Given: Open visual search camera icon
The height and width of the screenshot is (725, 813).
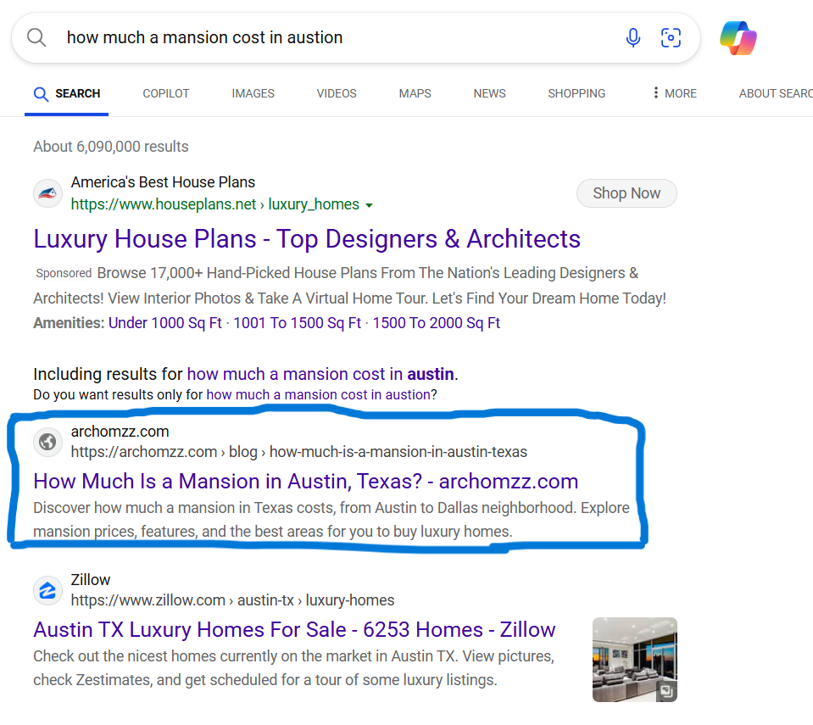Looking at the screenshot, I should (x=671, y=38).
